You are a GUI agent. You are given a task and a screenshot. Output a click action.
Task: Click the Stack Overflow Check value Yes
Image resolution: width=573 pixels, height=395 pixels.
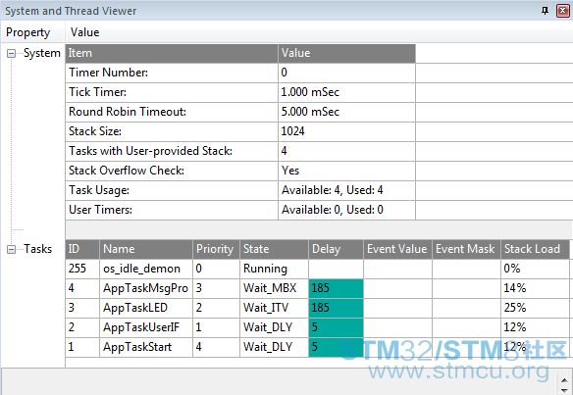tap(290, 171)
